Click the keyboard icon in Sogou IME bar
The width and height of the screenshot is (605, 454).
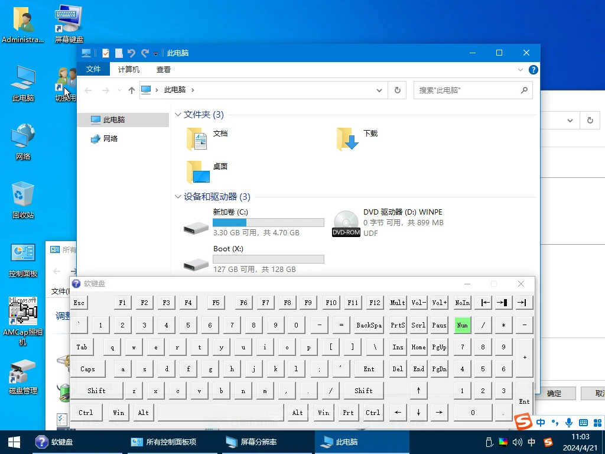(583, 422)
